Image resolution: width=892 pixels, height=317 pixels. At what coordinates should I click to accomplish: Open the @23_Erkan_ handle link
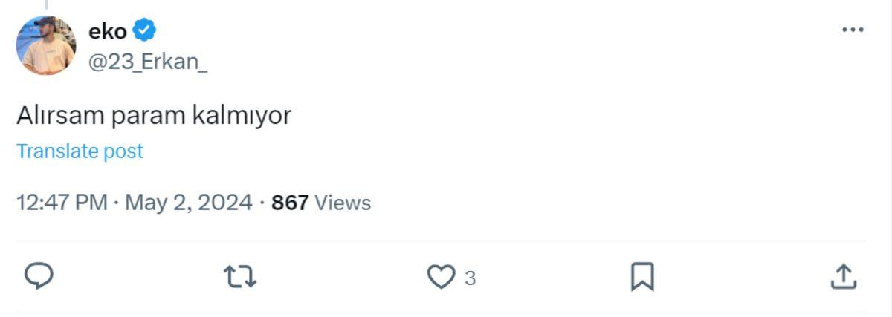pos(147,62)
